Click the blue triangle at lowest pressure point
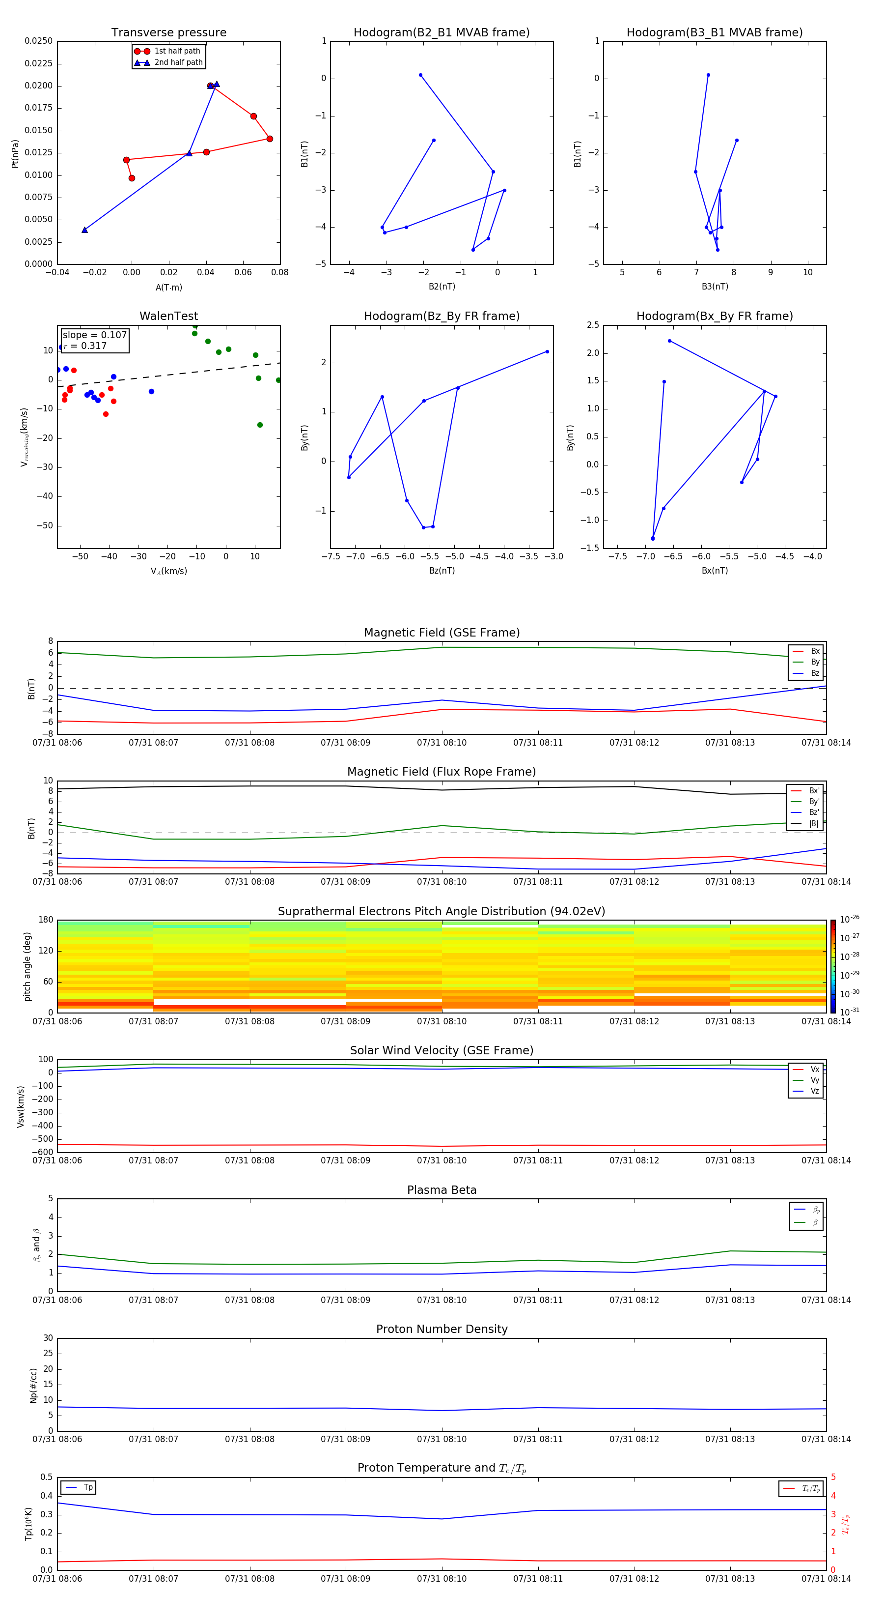The width and height of the screenshot is (884, 1622). (84, 230)
